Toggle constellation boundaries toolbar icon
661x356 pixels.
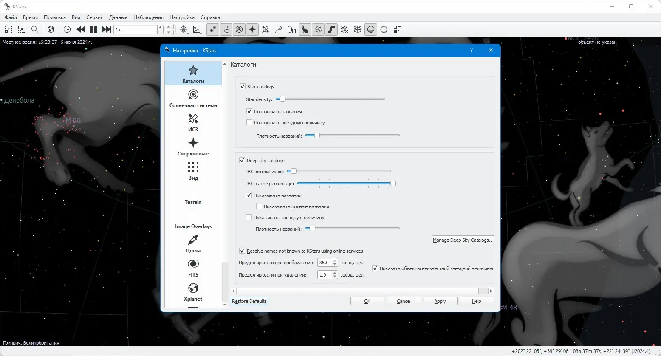(318, 29)
